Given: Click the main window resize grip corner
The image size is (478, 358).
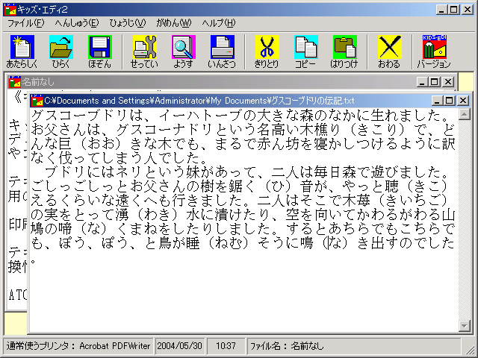Looking at the screenshot, I should pos(470,349).
